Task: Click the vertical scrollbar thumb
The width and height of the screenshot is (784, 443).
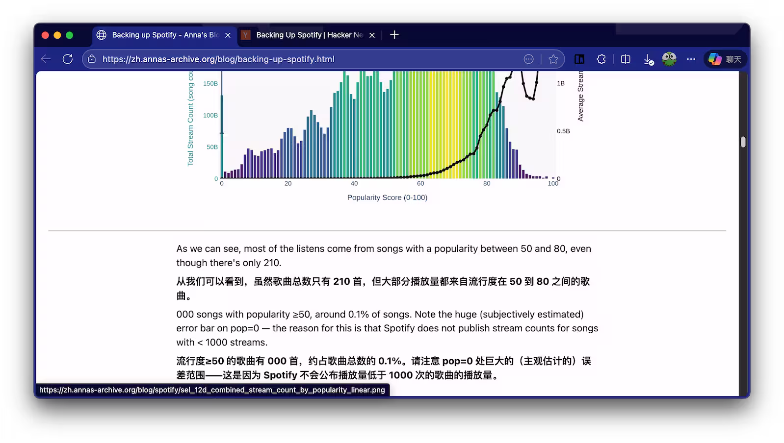Action: click(743, 142)
